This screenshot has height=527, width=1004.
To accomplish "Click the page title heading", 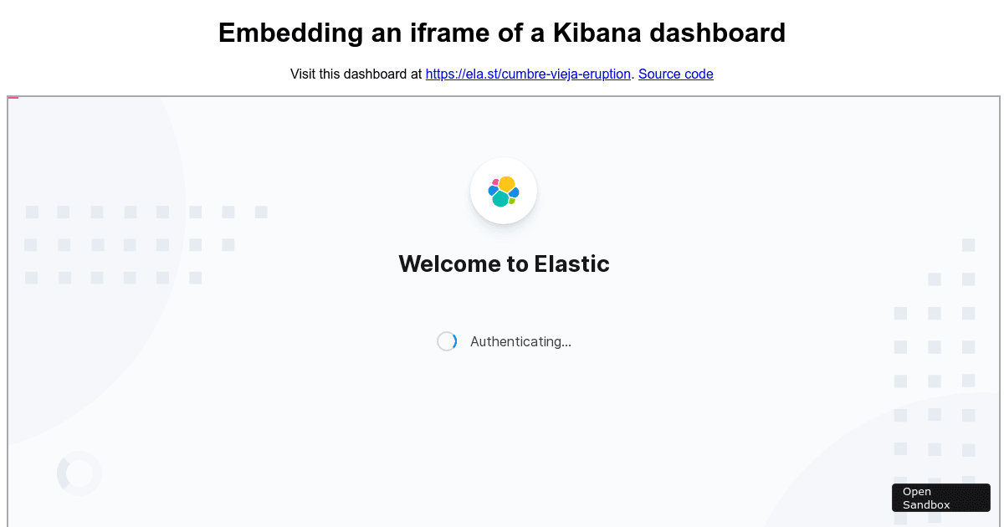I will tap(502, 33).
